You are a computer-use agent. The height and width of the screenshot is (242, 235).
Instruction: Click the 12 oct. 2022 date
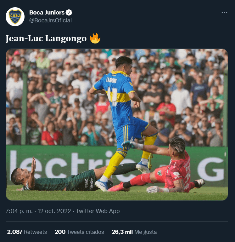click(x=54, y=211)
